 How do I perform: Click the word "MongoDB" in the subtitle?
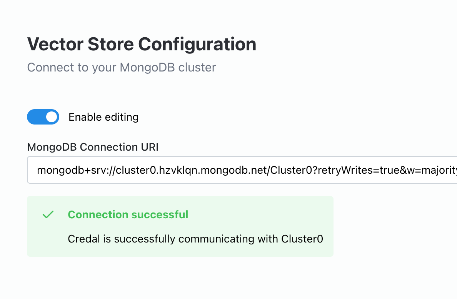(x=147, y=67)
